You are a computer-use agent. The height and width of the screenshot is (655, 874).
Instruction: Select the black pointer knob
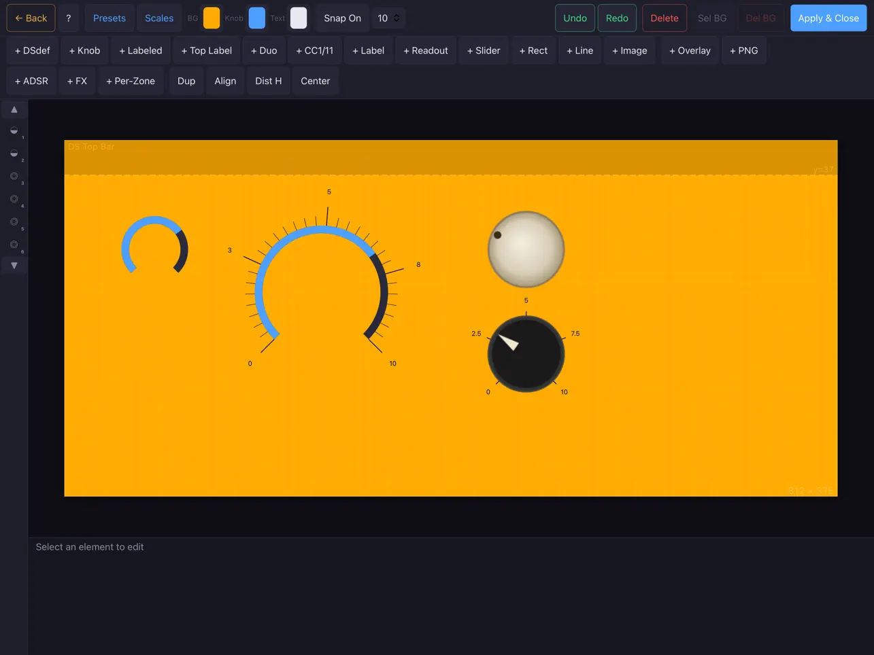(526, 354)
